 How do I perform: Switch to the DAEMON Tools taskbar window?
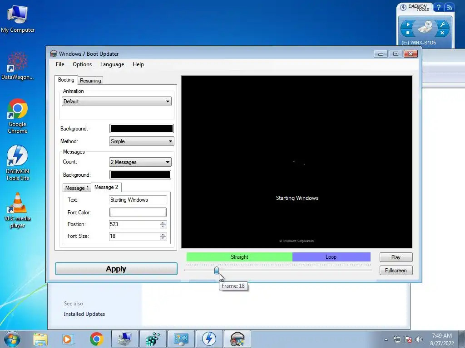tap(209, 339)
